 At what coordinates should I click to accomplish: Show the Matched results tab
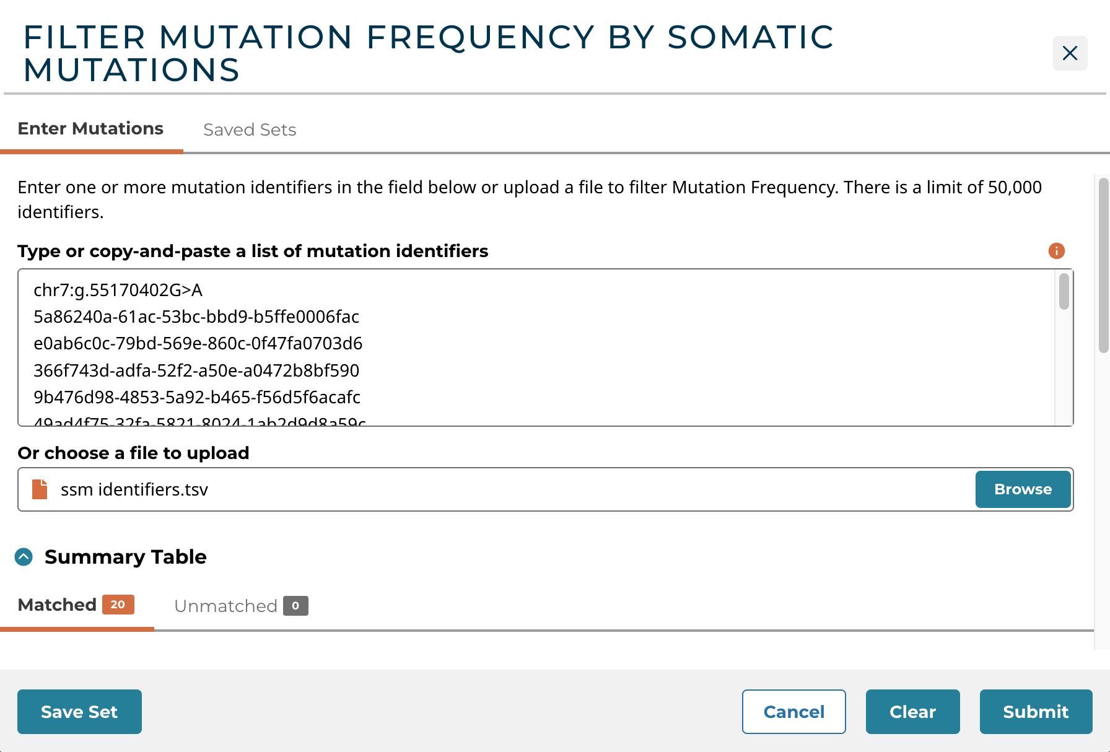coord(76,605)
